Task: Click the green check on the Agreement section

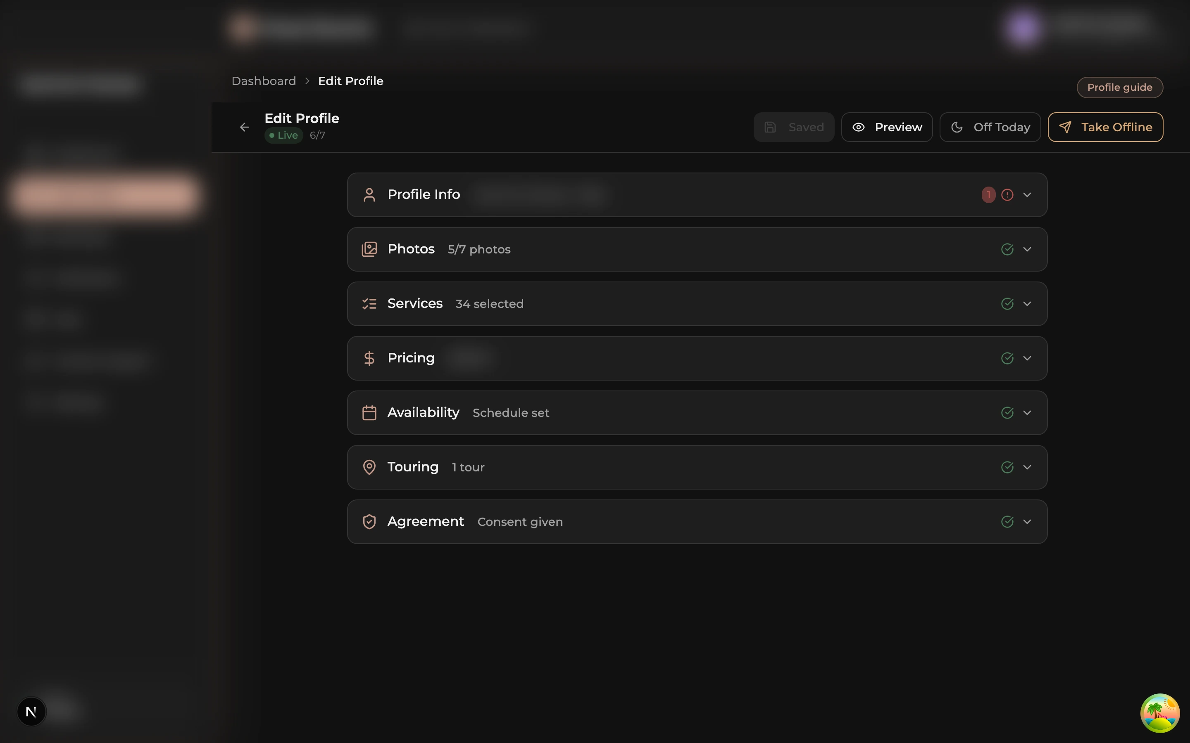Action: (1007, 521)
